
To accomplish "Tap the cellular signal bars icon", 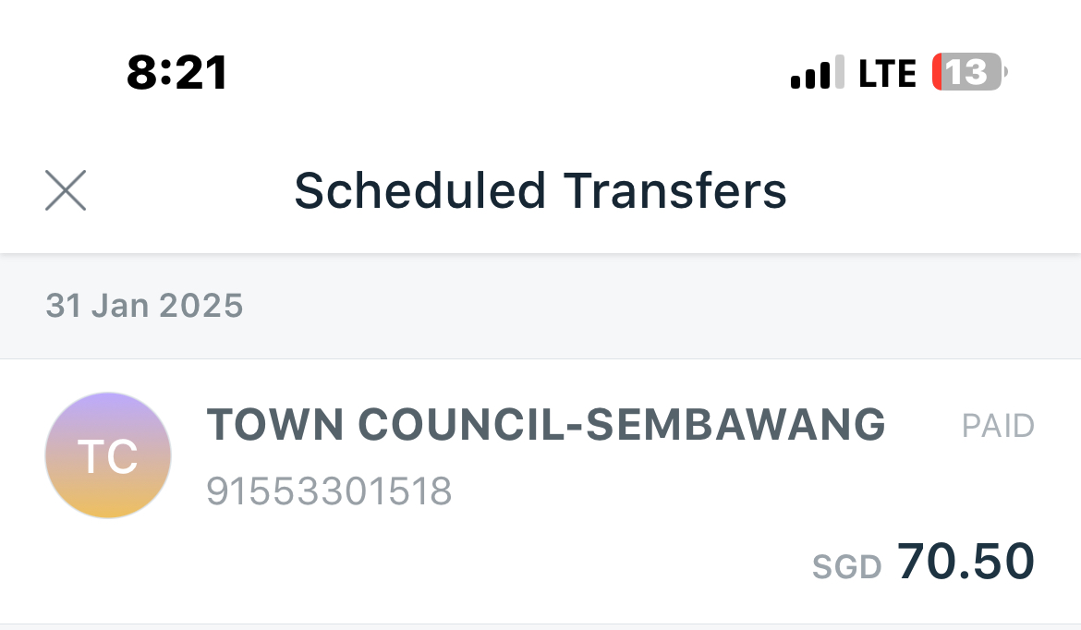I will tap(817, 72).
